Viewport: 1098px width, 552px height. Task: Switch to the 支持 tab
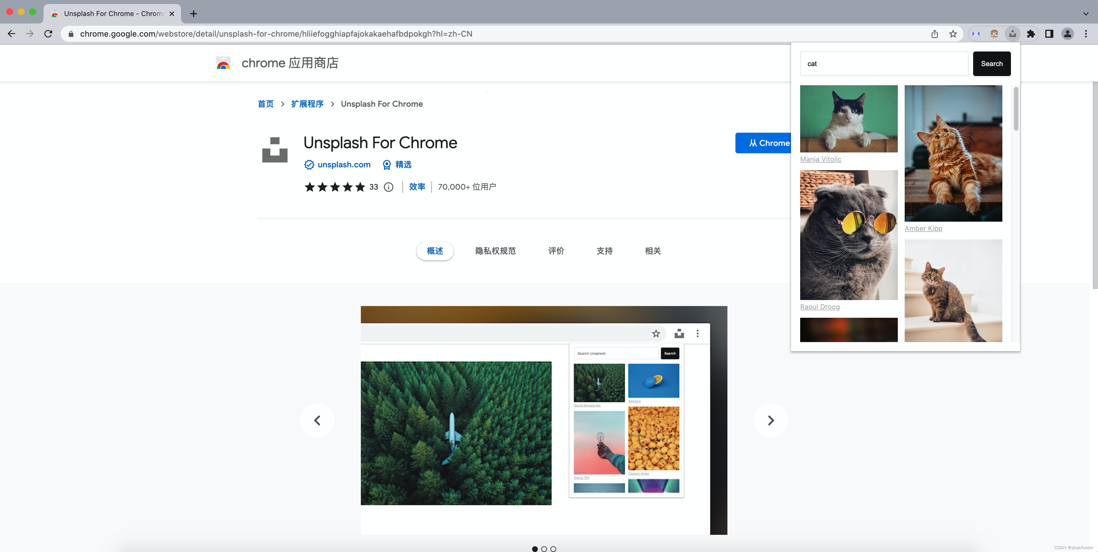point(604,251)
